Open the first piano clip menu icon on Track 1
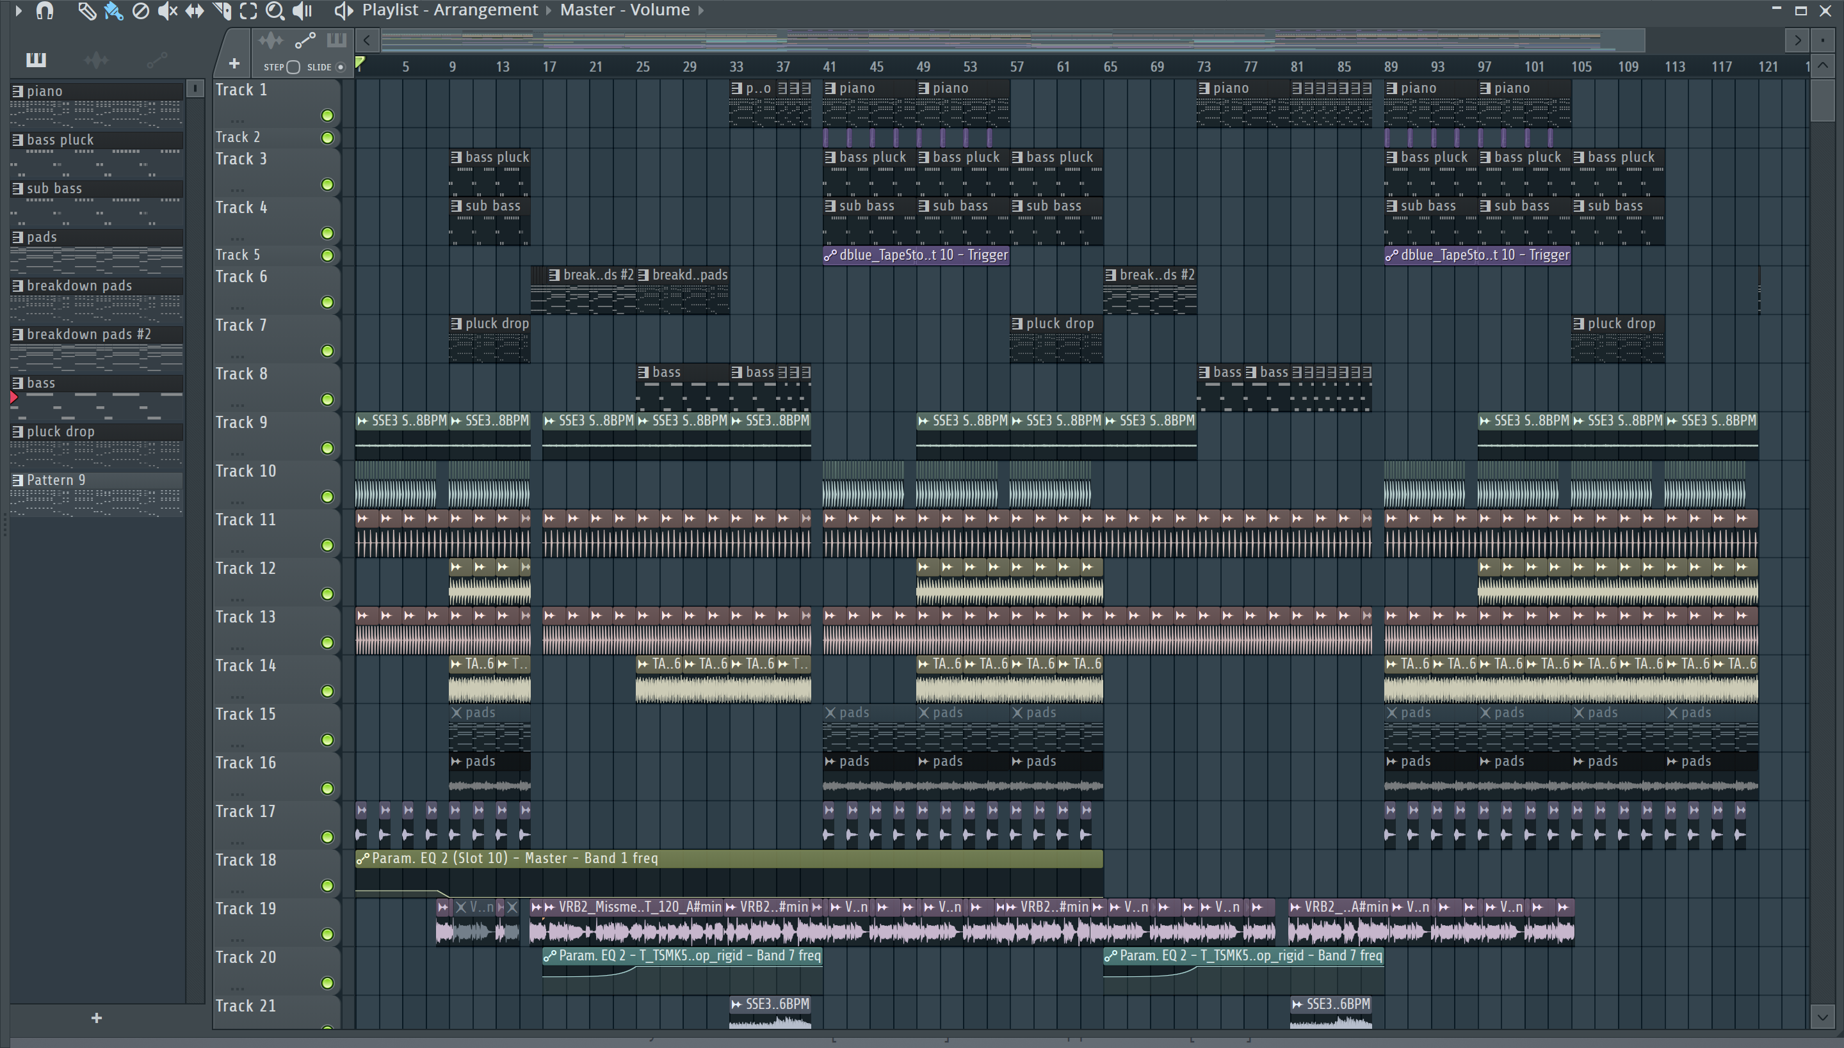Image resolution: width=1844 pixels, height=1048 pixels. (736, 88)
